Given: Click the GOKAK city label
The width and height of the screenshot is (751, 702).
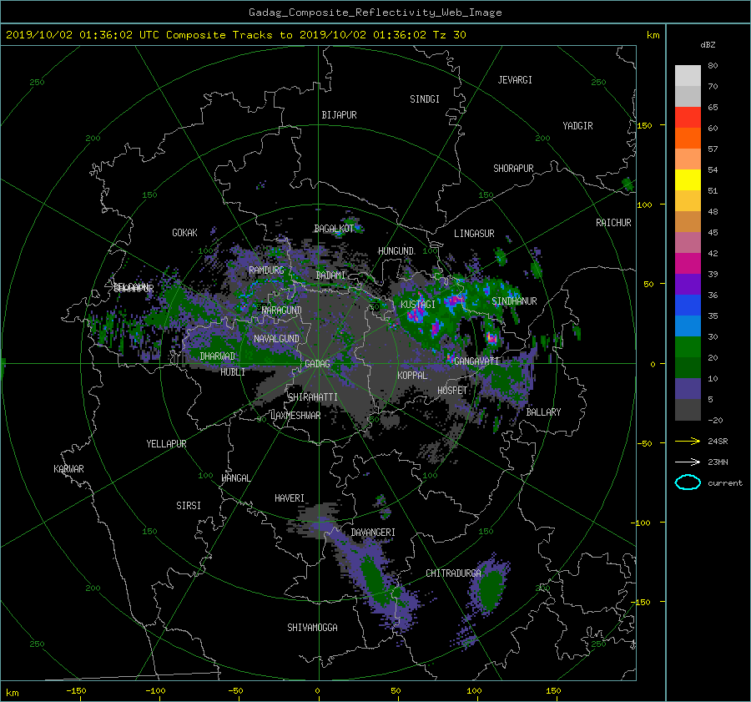Looking at the screenshot, I should 185,233.
